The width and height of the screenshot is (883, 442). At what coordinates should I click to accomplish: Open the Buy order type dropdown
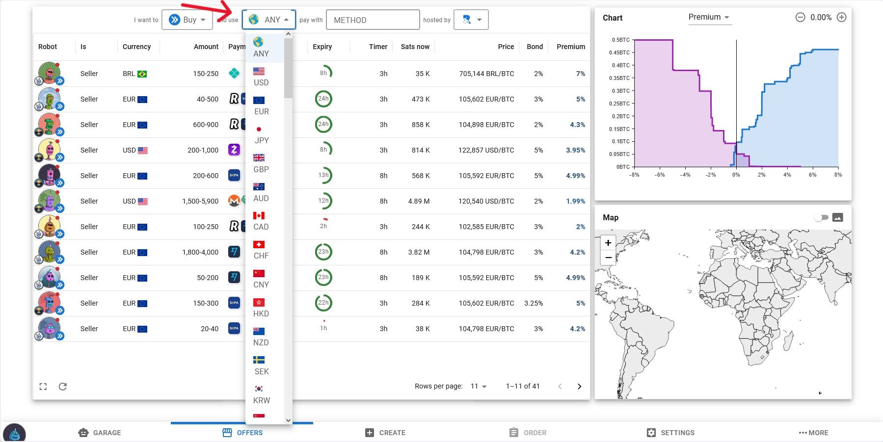tap(187, 20)
